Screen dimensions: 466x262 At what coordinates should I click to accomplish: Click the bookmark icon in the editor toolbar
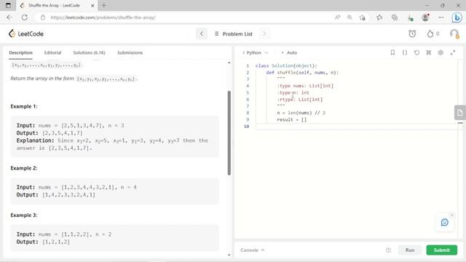coord(392,52)
